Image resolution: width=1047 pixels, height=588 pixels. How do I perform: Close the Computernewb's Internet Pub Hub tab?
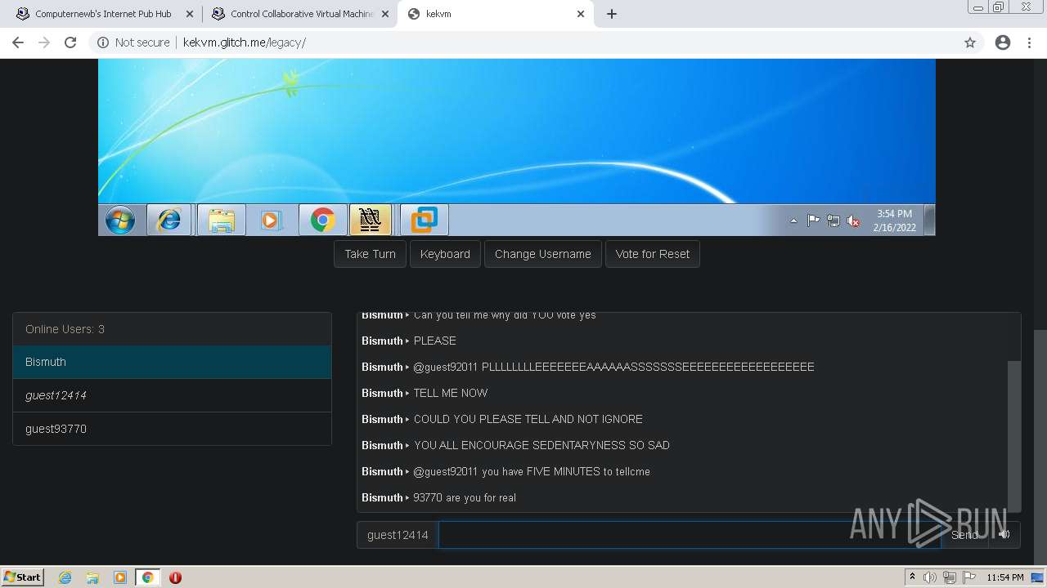(x=189, y=14)
